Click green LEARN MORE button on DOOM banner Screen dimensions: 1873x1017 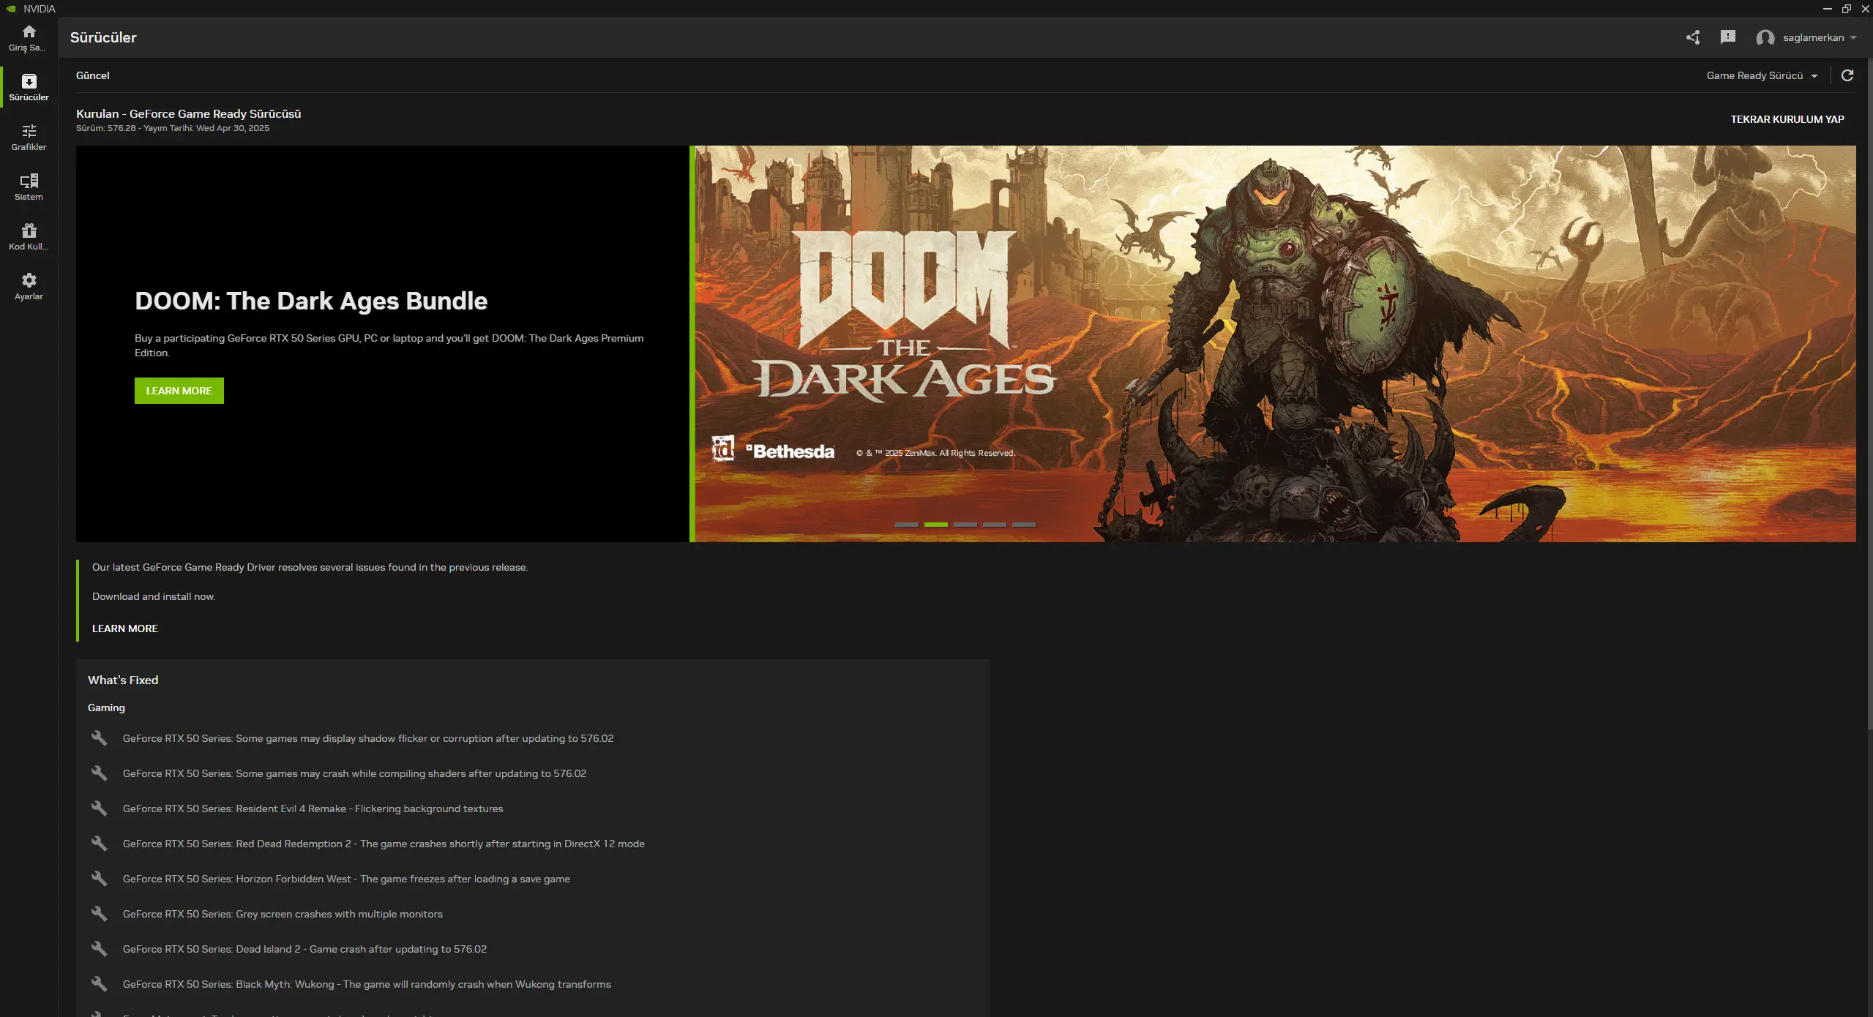pos(179,391)
